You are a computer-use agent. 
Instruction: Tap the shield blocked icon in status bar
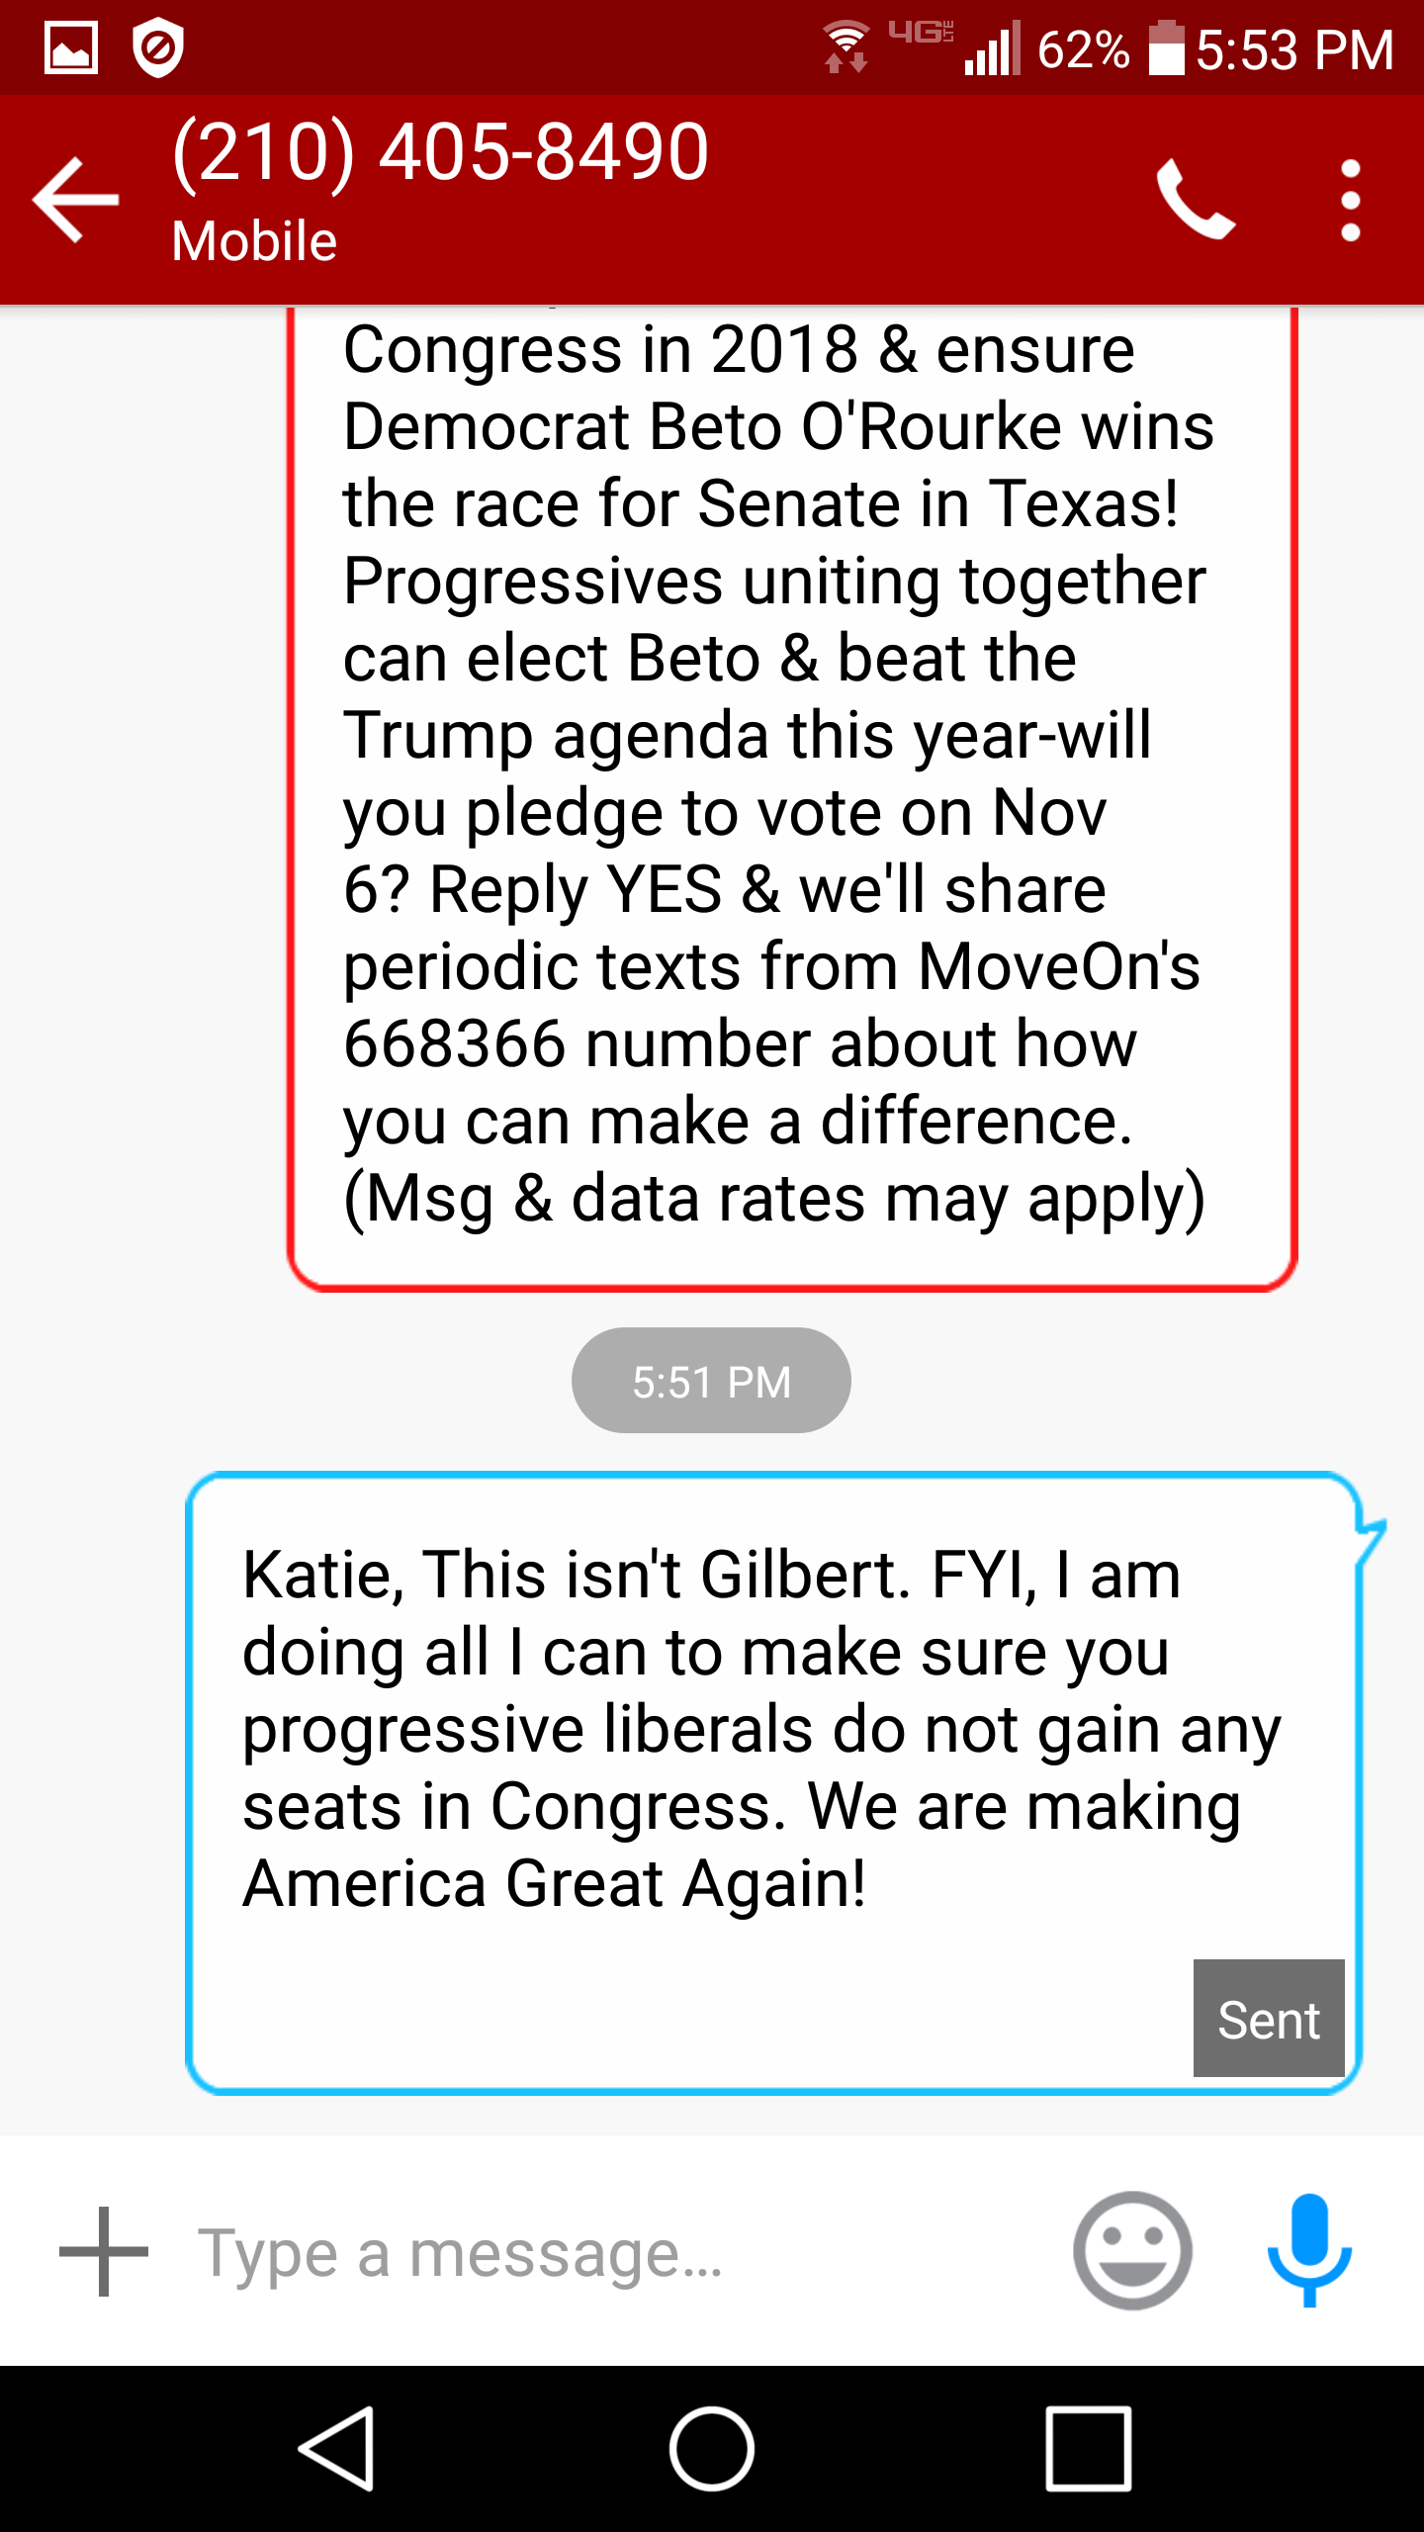[158, 47]
